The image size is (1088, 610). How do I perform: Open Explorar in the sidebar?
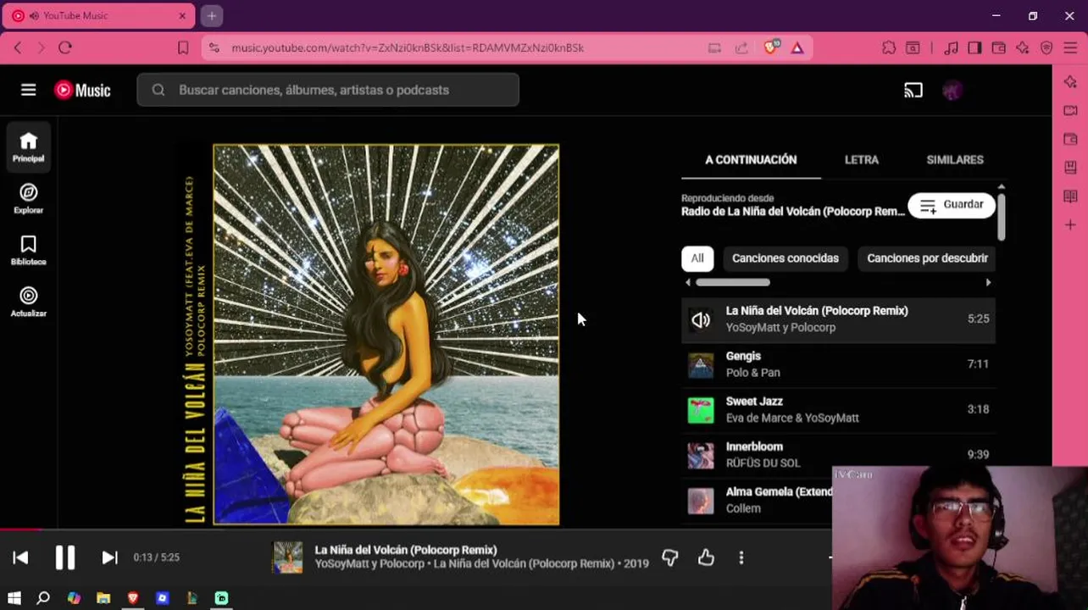(x=29, y=199)
